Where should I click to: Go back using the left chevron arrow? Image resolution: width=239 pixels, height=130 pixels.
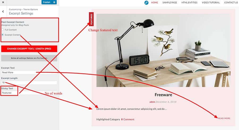point(3,12)
